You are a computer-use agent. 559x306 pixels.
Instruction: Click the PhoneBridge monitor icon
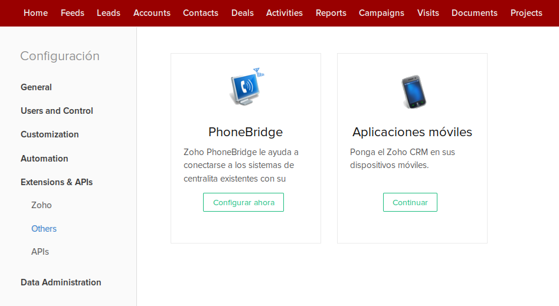[246, 88]
